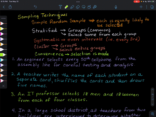The height and width of the screenshot is (117, 156).
Task: Start audio recording with the microphone
Action: pos(116,7)
